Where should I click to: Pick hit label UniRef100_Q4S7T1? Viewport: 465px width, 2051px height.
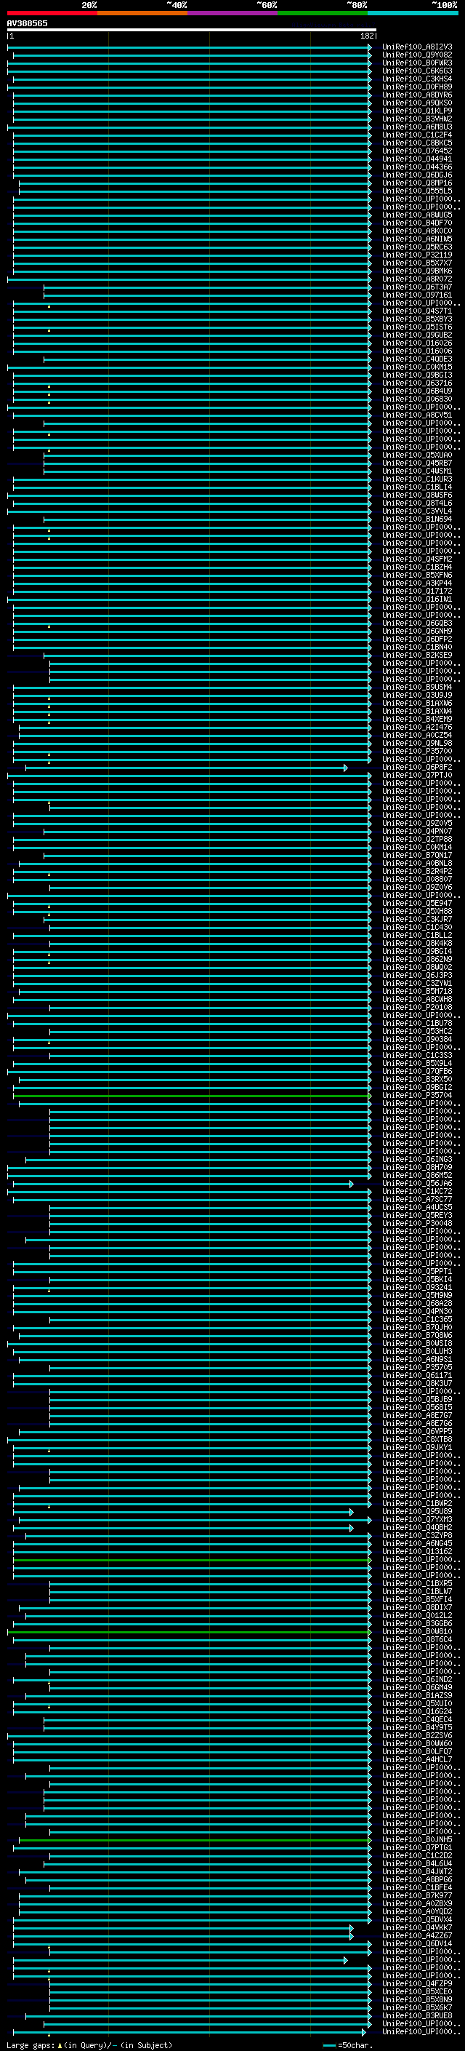[x=417, y=311]
